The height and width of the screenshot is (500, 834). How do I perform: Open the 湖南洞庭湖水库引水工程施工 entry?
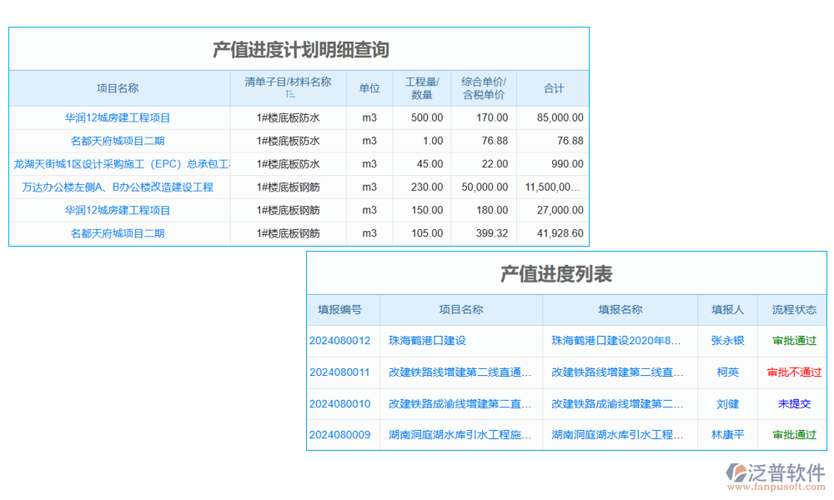click(460, 435)
